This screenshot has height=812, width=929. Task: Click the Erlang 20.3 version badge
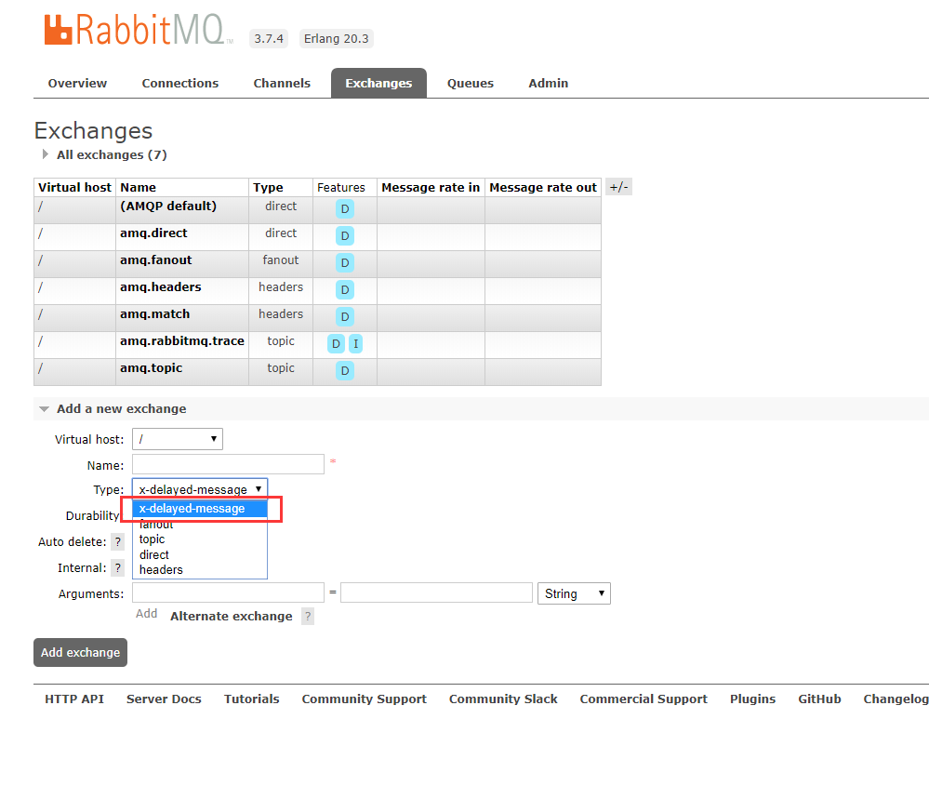[336, 38]
